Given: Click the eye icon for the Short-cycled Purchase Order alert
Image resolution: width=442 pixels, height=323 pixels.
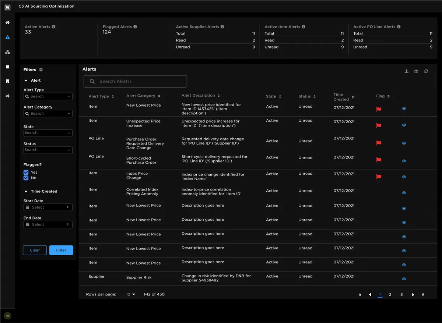Looking at the screenshot, I should [404, 161].
